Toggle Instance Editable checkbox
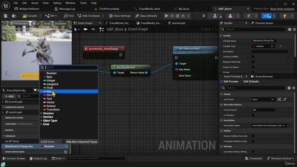Image resolution: width=297 pixels, height=167 pixels. coord(253,57)
